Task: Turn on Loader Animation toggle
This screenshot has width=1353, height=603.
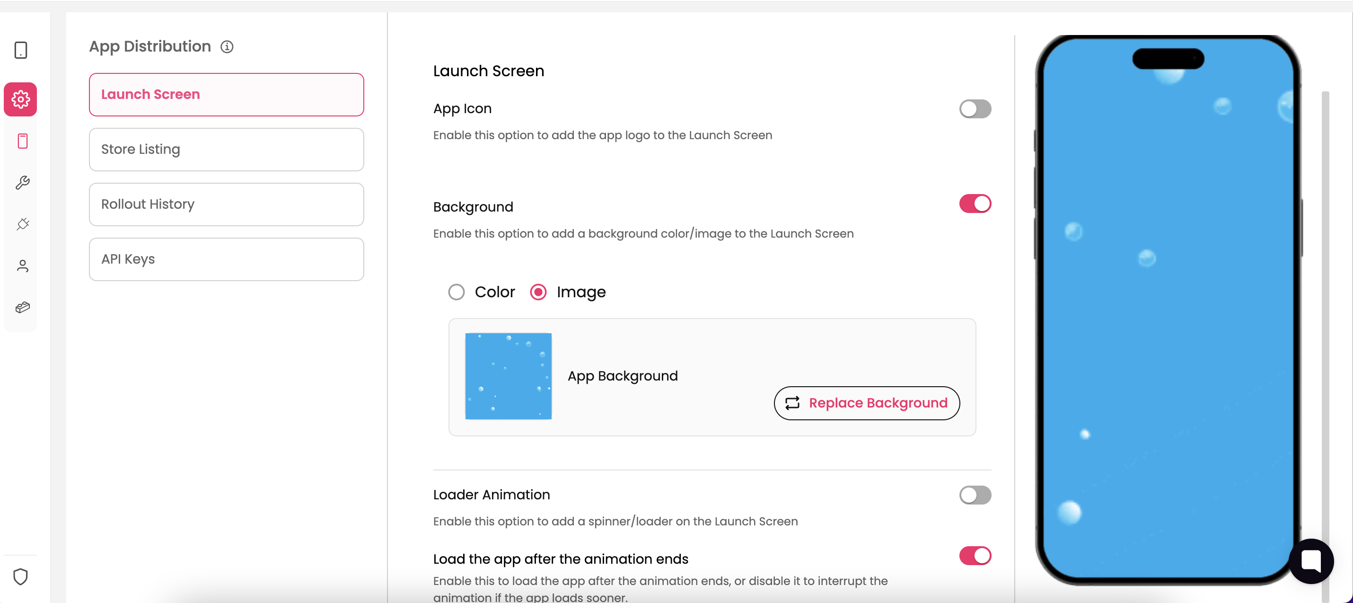Action: pyautogui.click(x=975, y=495)
